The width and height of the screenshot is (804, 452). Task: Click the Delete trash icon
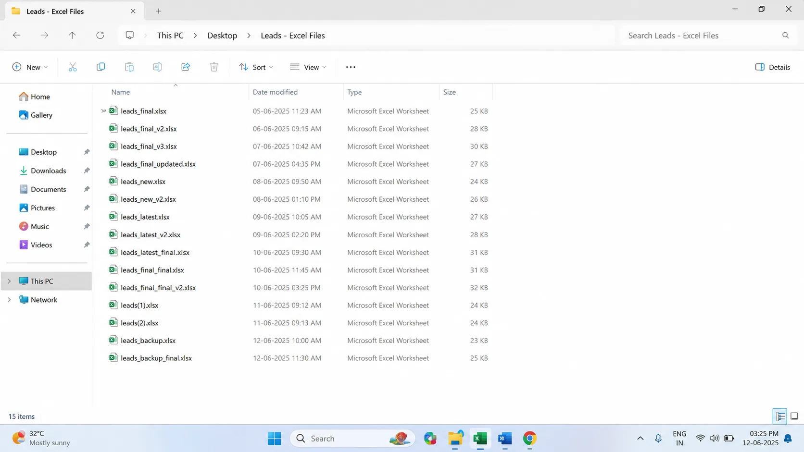coord(214,67)
